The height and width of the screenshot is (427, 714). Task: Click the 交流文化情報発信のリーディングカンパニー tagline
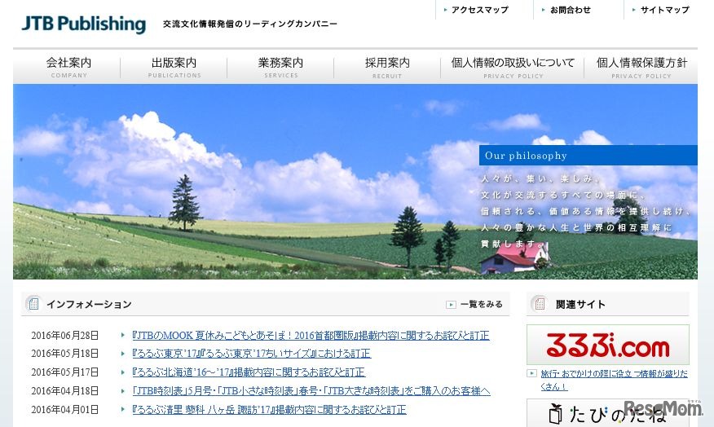[x=250, y=24]
